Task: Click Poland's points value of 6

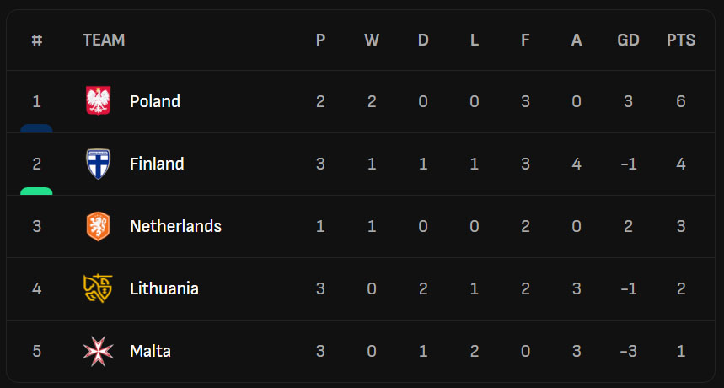Action: click(x=681, y=101)
